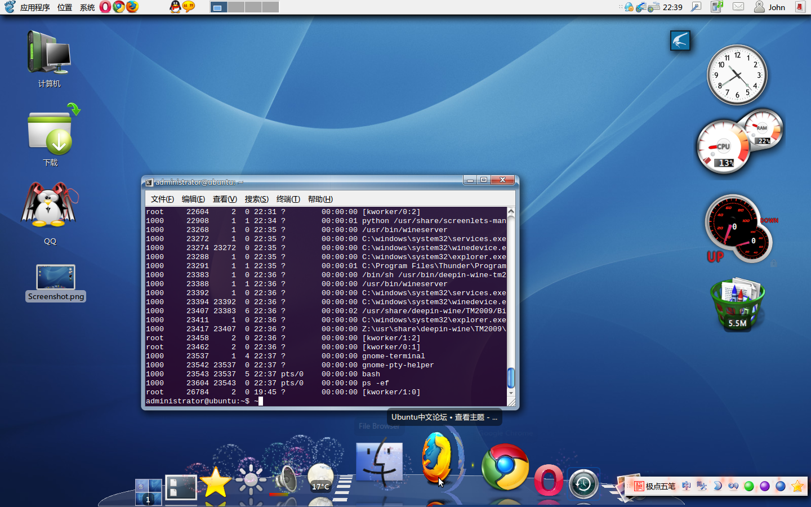The height and width of the screenshot is (507, 811).
Task: Click the green ball on input method bar
Action: coord(749,486)
